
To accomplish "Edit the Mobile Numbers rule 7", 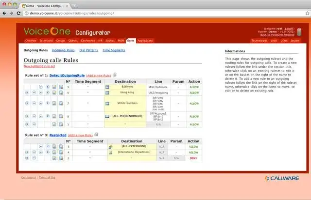I will (x=54, y=103).
